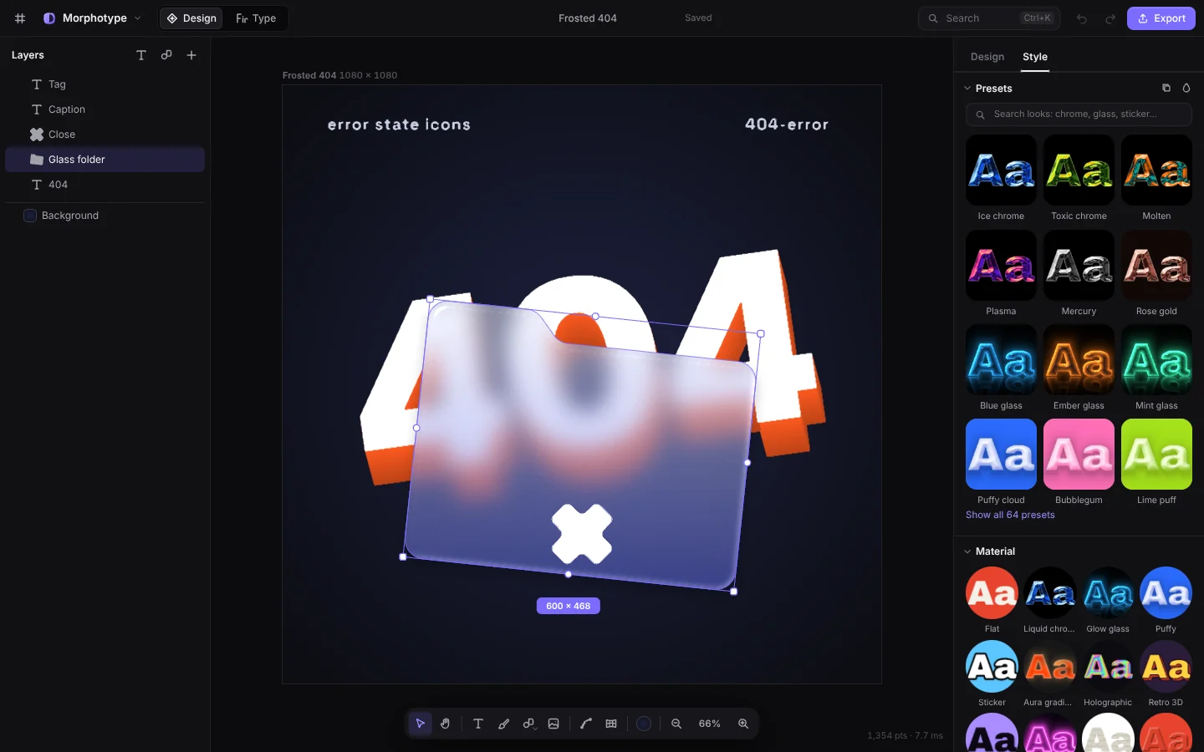
Task: Pick the Text tool in bottom toolbar
Action: pyautogui.click(x=478, y=724)
